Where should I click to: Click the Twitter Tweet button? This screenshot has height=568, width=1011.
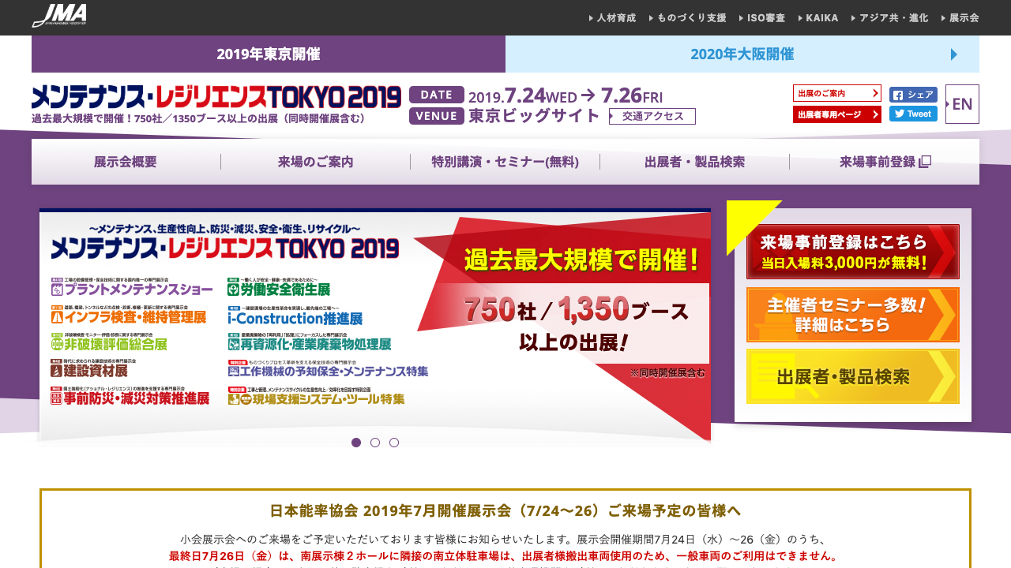tap(913, 114)
